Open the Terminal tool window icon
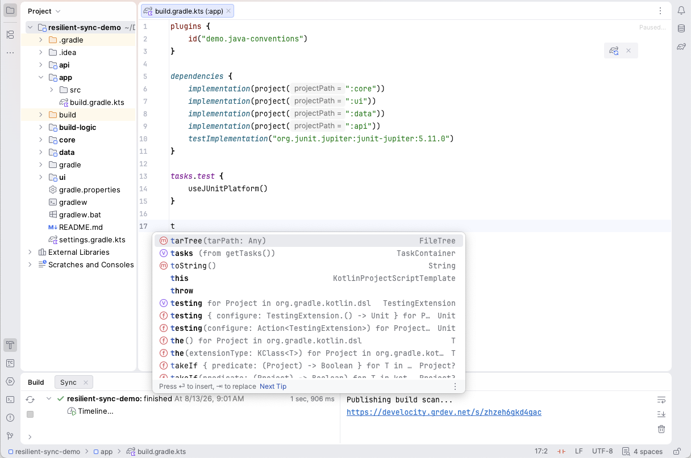This screenshot has height=458, width=691. click(x=10, y=399)
